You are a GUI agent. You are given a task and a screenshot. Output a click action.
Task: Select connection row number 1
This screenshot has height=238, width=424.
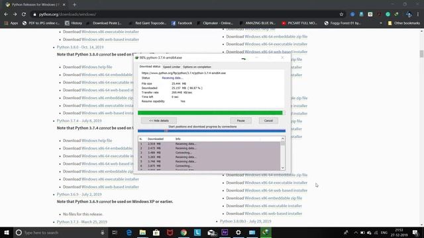[209, 144]
